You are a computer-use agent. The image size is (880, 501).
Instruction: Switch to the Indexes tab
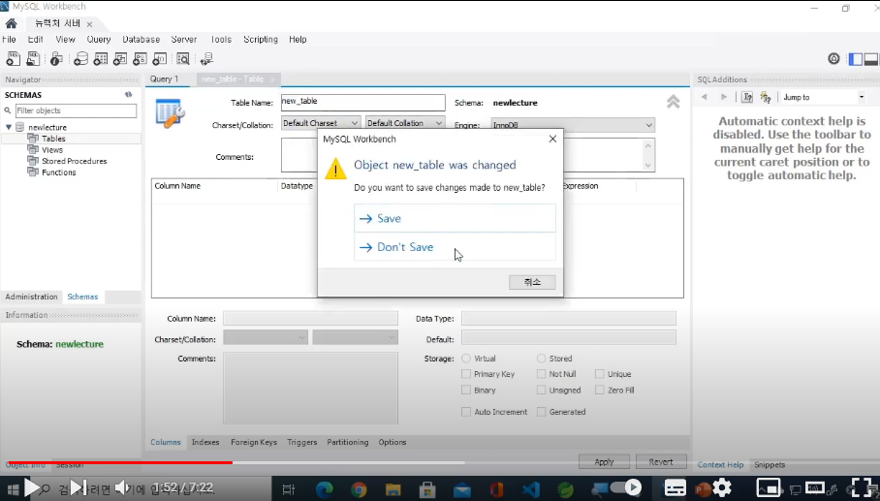205,442
